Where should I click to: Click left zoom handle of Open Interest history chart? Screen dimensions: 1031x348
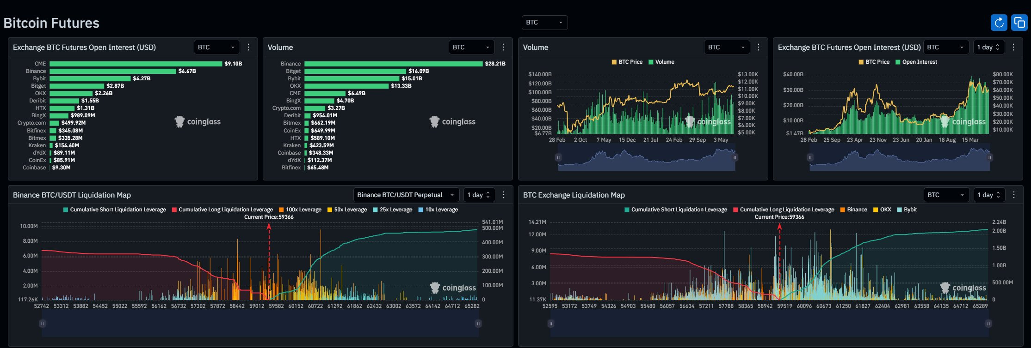(x=810, y=157)
